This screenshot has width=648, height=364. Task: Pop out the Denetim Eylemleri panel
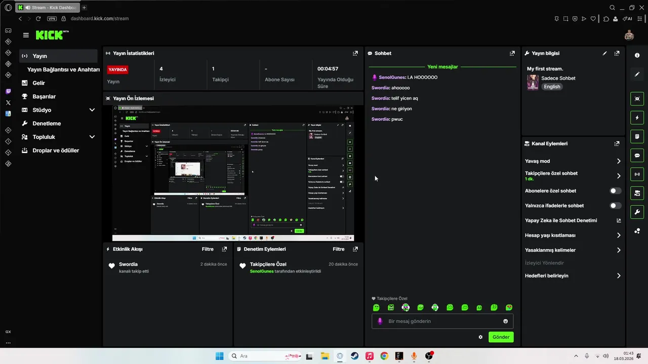point(355,249)
